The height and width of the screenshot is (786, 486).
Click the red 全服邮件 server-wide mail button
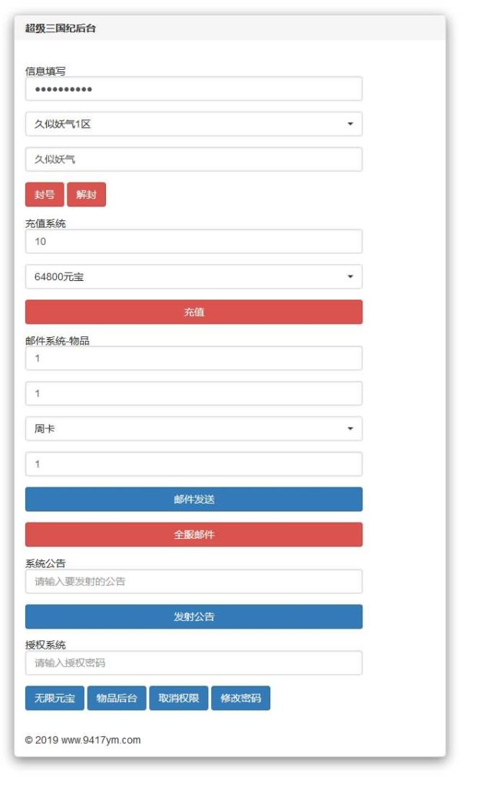click(193, 534)
